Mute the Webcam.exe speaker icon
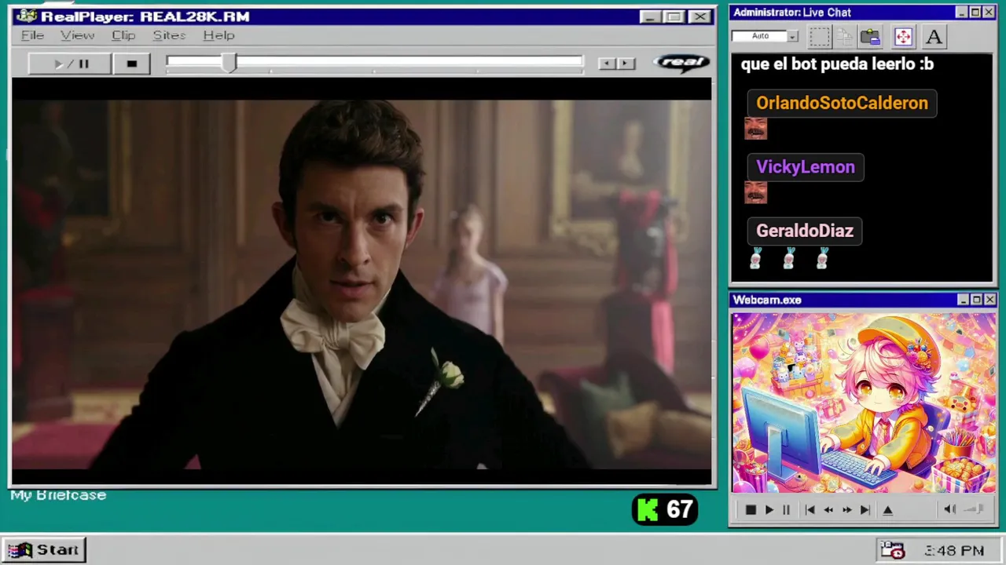The image size is (1006, 565). 949,510
